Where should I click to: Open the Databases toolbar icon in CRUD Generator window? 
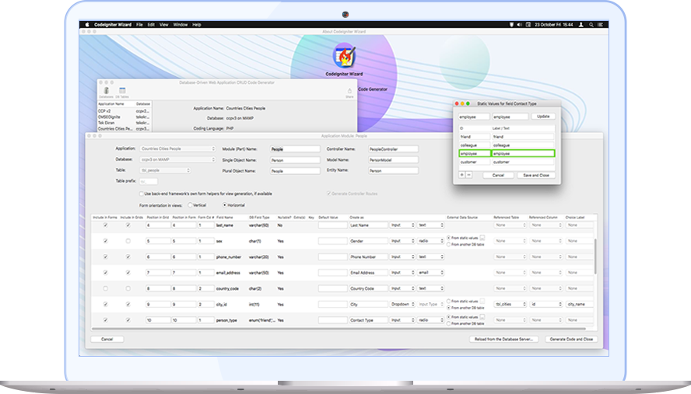tap(106, 91)
